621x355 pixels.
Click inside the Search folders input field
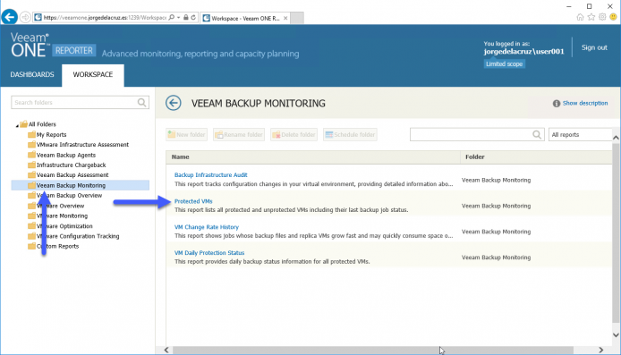pos(73,103)
